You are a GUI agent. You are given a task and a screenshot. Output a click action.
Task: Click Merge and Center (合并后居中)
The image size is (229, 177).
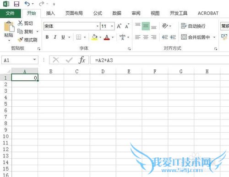pyautogui.click(x=196, y=37)
